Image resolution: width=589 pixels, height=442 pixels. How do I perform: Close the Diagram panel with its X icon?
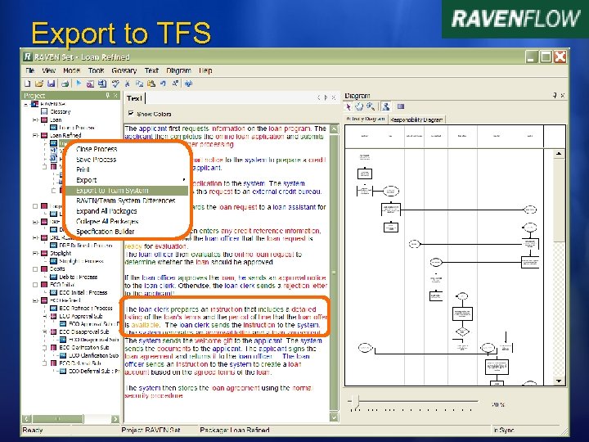(x=562, y=96)
